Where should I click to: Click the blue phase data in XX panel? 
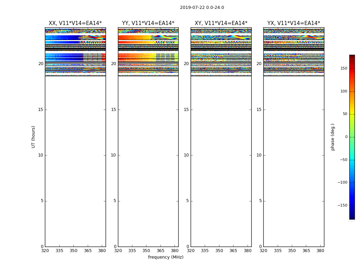[x=62, y=37]
